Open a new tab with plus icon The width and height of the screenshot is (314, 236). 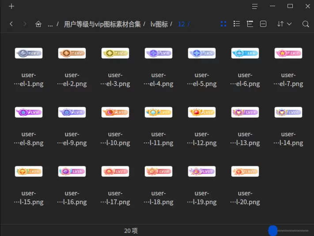[11, 6]
